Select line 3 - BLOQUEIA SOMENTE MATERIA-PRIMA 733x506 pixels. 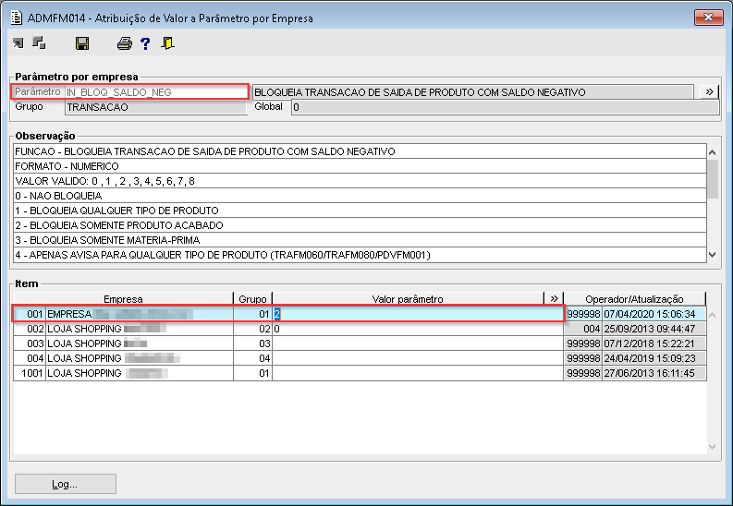(360, 240)
